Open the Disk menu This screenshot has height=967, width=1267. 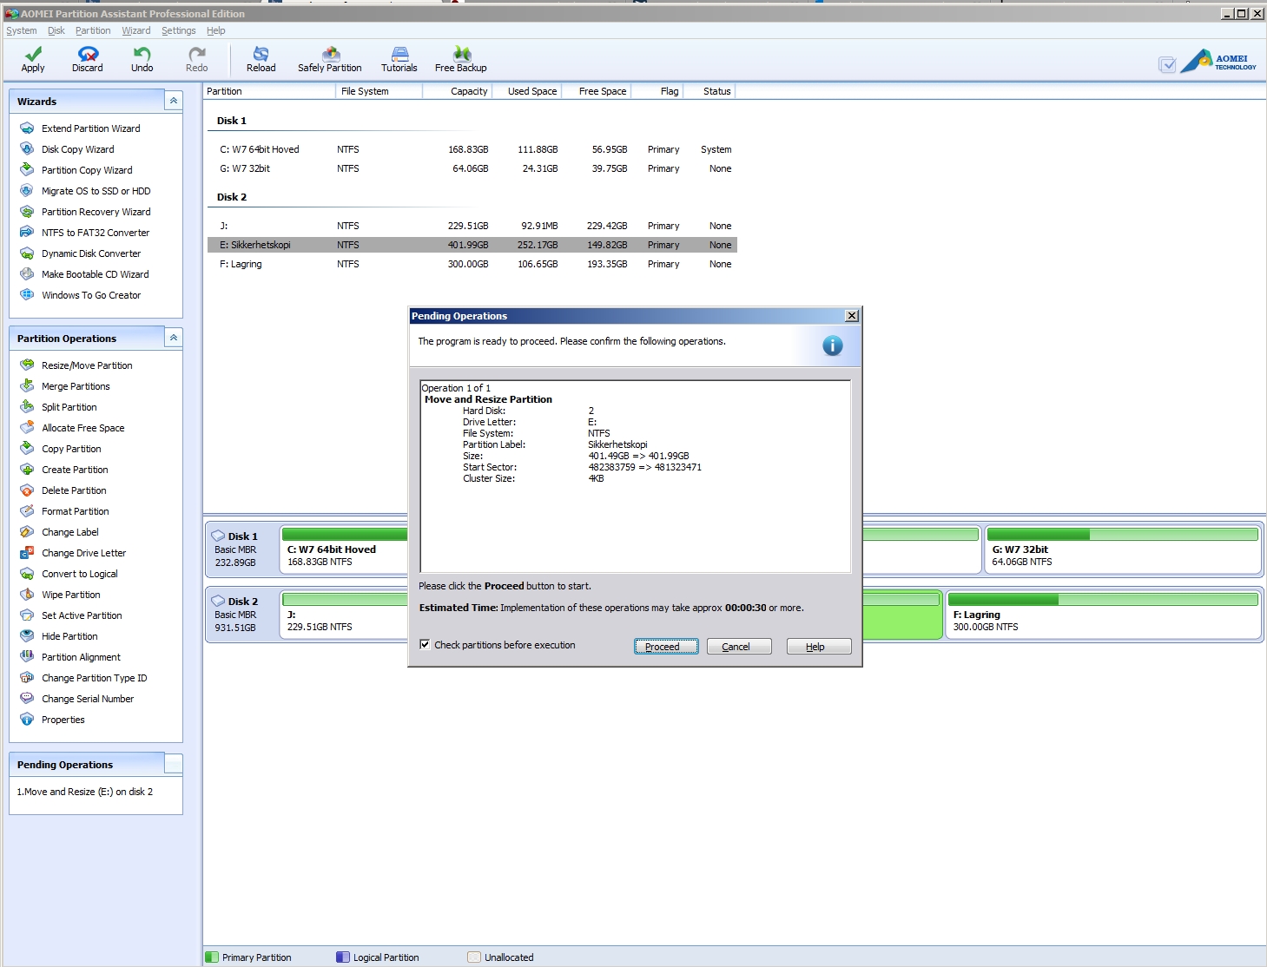(x=56, y=30)
